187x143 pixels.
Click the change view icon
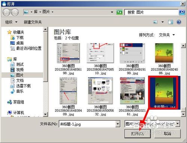pyautogui.click(x=155, y=22)
